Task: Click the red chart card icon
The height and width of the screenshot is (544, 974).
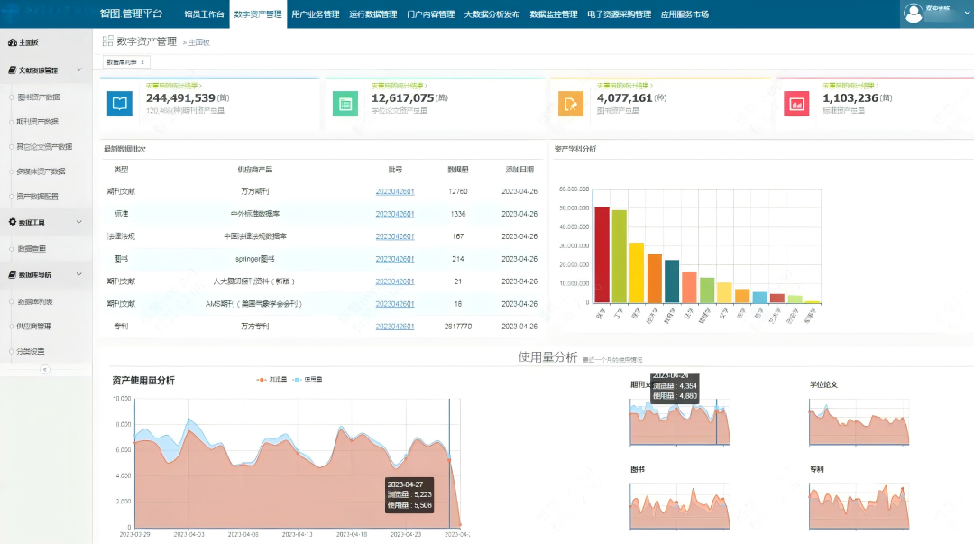Action: coord(795,103)
